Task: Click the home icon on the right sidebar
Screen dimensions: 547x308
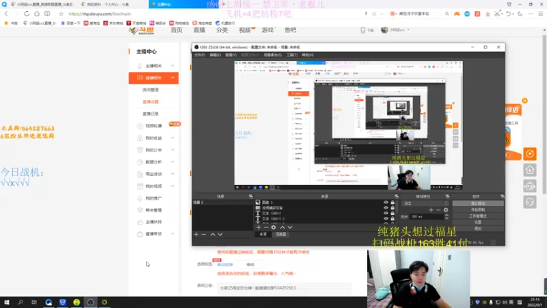Action: (529, 170)
